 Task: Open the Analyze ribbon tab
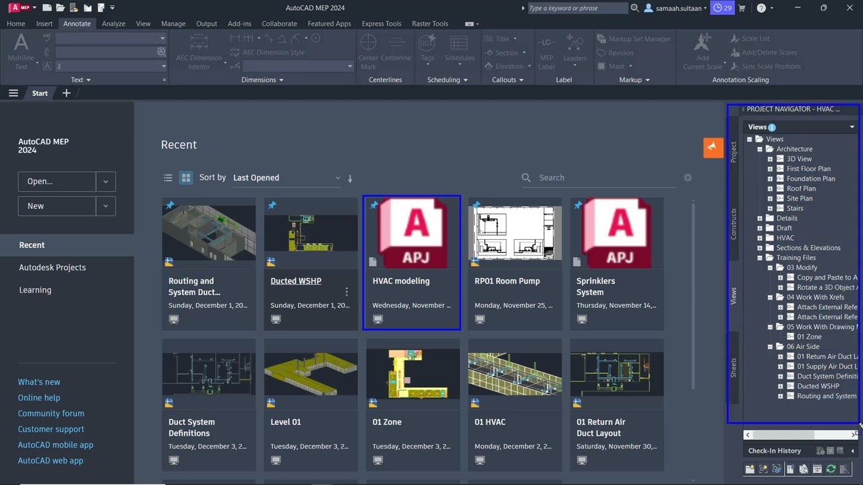point(113,24)
